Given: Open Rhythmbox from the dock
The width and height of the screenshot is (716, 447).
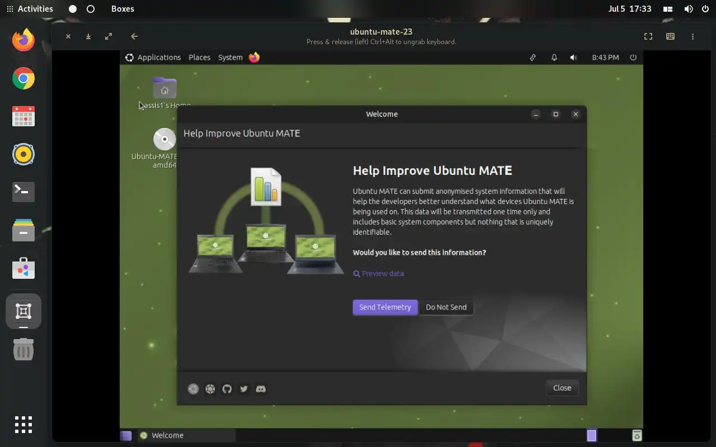Looking at the screenshot, I should (23, 154).
